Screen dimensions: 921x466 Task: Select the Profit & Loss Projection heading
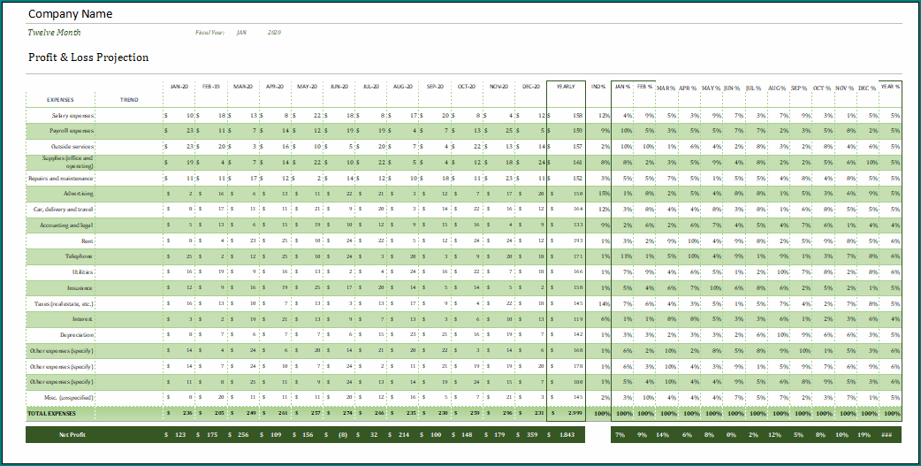(88, 57)
